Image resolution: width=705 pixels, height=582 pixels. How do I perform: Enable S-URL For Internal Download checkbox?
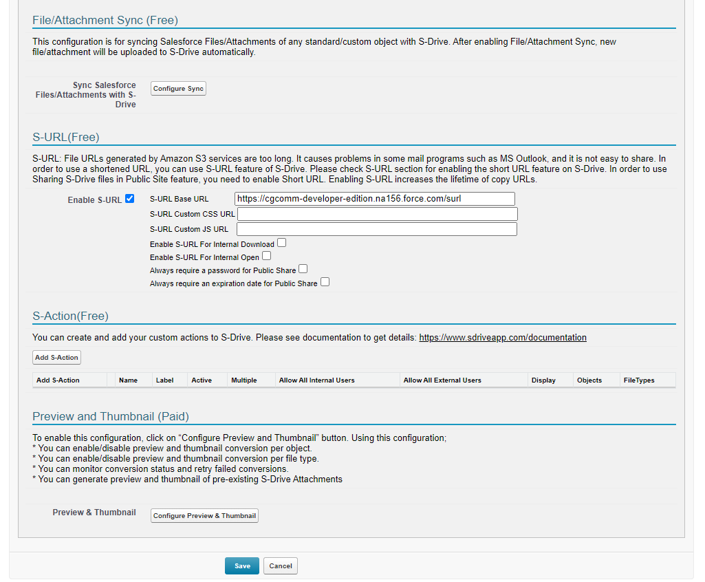tap(282, 243)
